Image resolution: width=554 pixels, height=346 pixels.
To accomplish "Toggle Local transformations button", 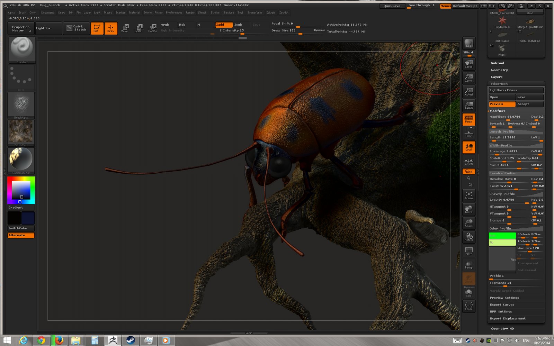I will (469, 147).
